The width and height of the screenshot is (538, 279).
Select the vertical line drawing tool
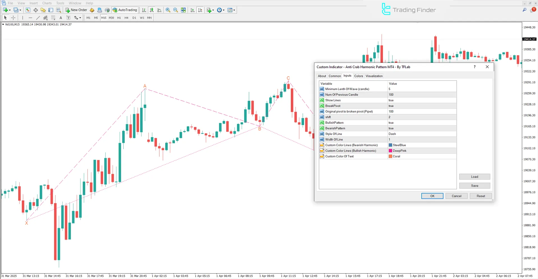click(22, 18)
